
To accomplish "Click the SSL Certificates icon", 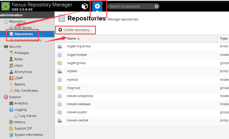I will click(x=11, y=90).
